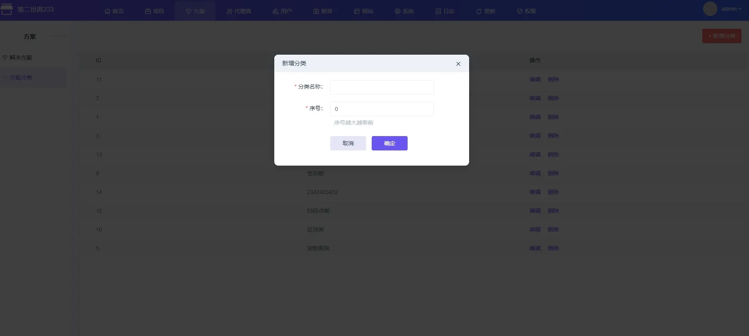Viewport: 749px width, 336px height.
Task: Click the 系统 settings icon in navbar
Action: click(x=398, y=11)
